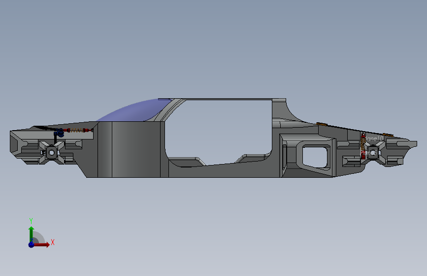Click the blue Z axis ball on the triad
The image size is (427, 276).
32,245
